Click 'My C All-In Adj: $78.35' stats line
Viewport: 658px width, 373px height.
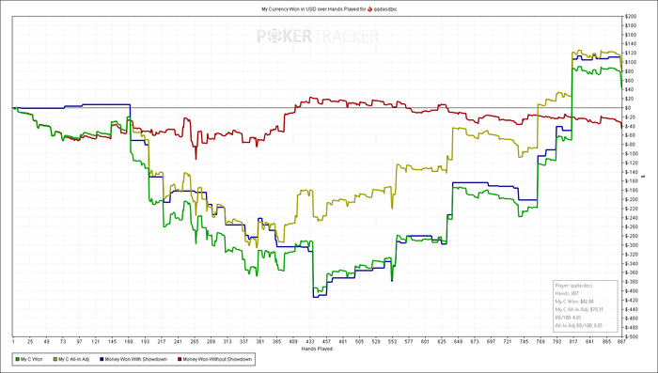coord(579,310)
